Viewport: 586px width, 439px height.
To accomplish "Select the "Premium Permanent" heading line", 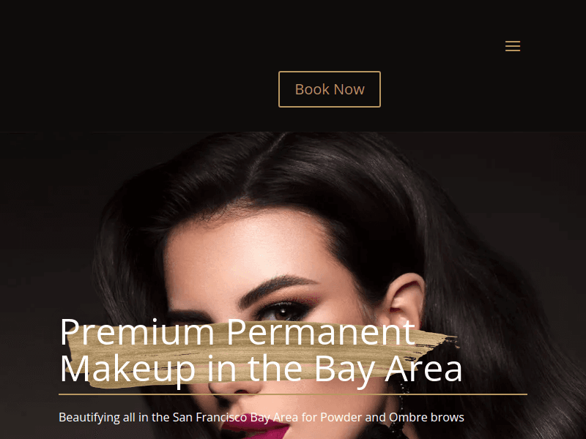I will 237,332.
